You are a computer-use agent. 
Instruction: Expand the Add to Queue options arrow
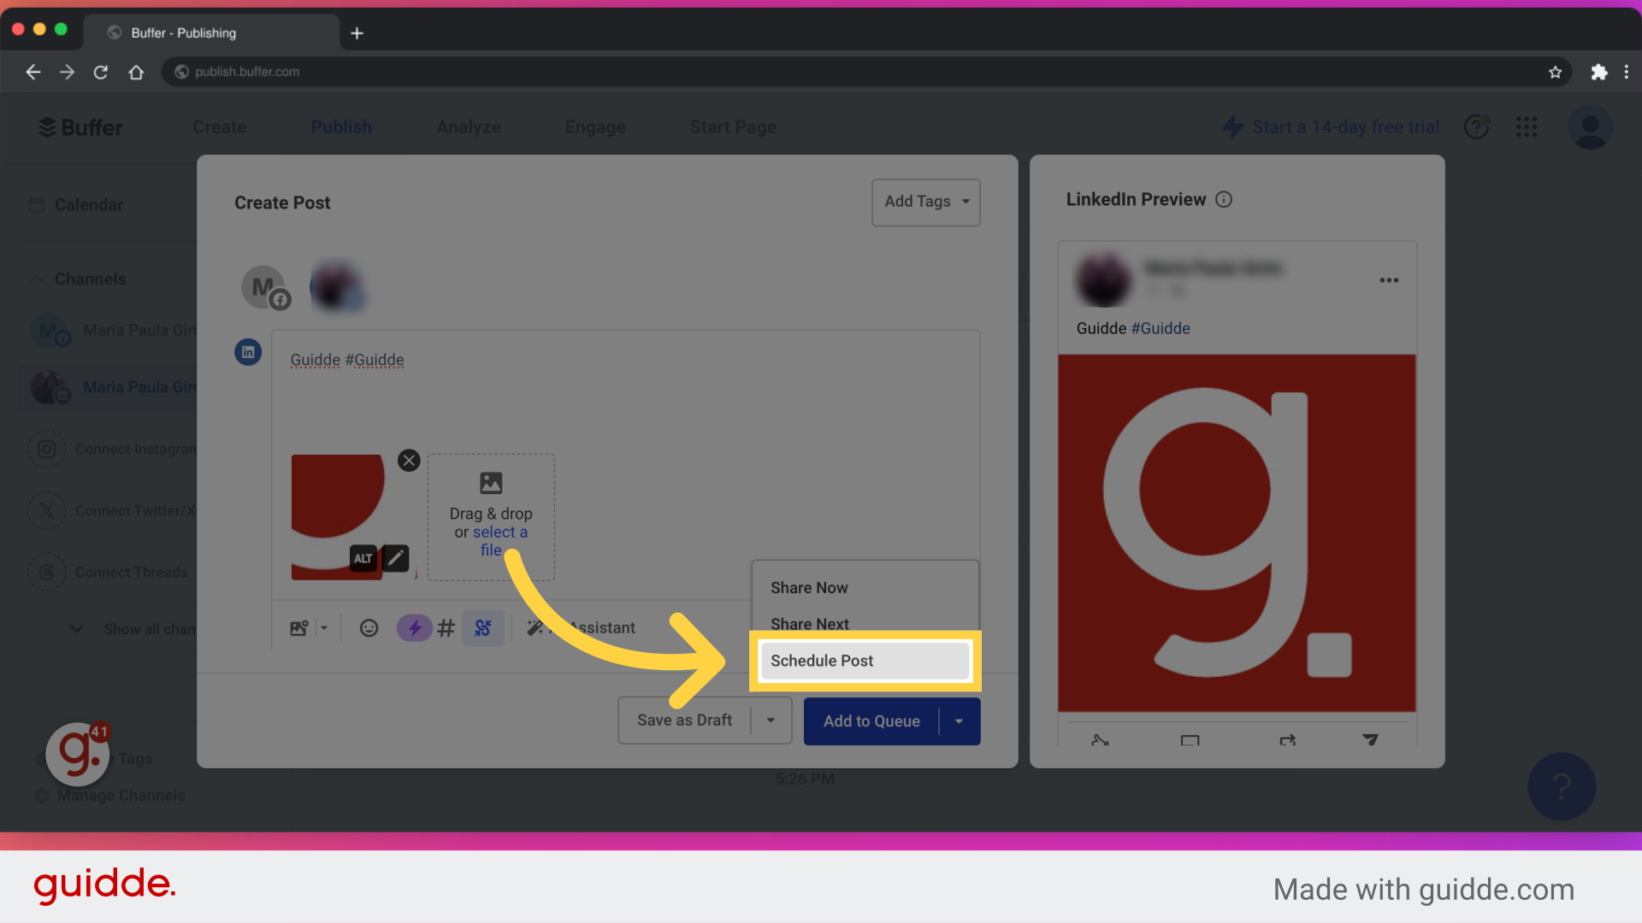coord(958,720)
